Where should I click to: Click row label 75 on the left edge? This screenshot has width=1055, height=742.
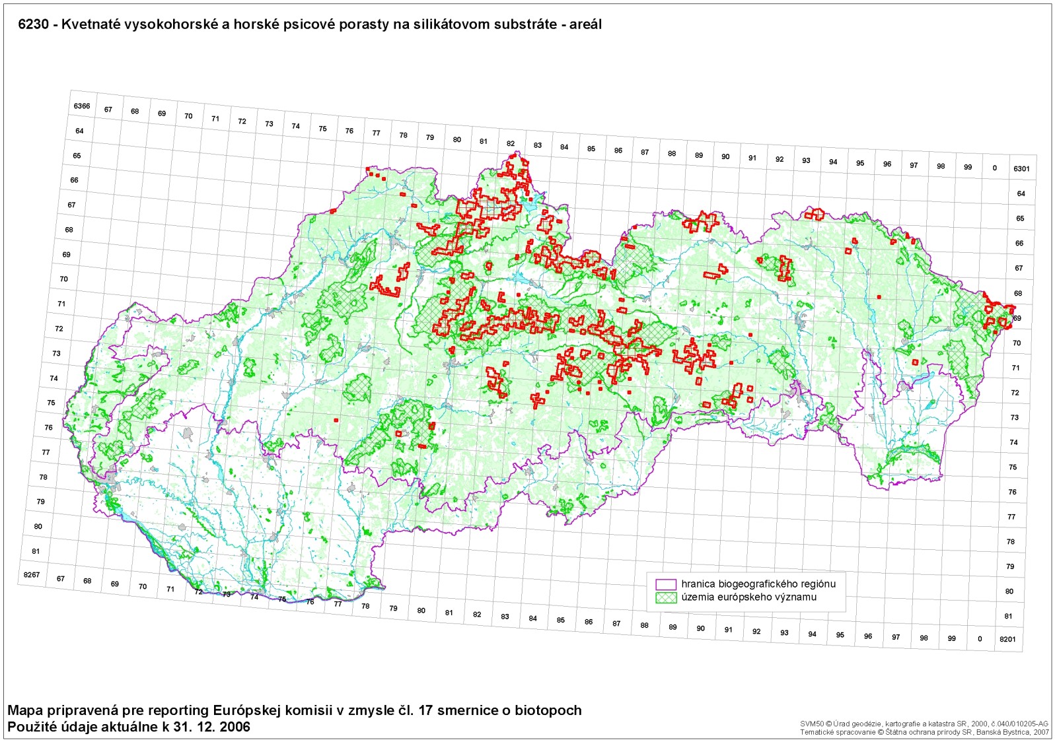[x=51, y=403]
